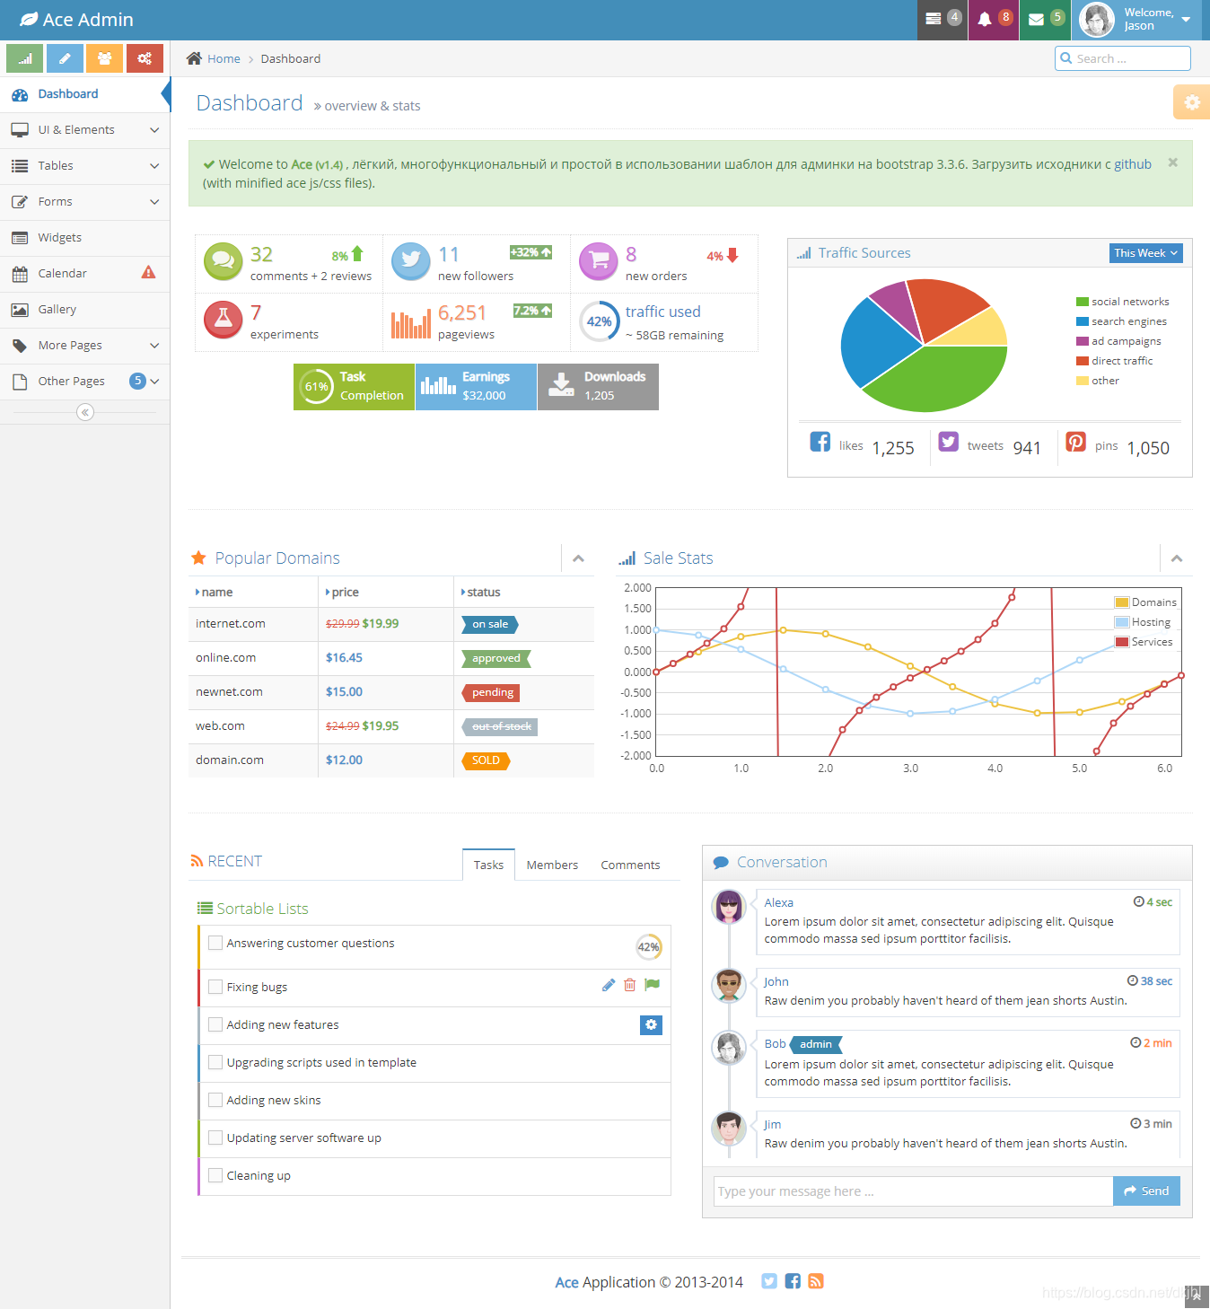Check the Adding new skins task

tap(215, 1100)
